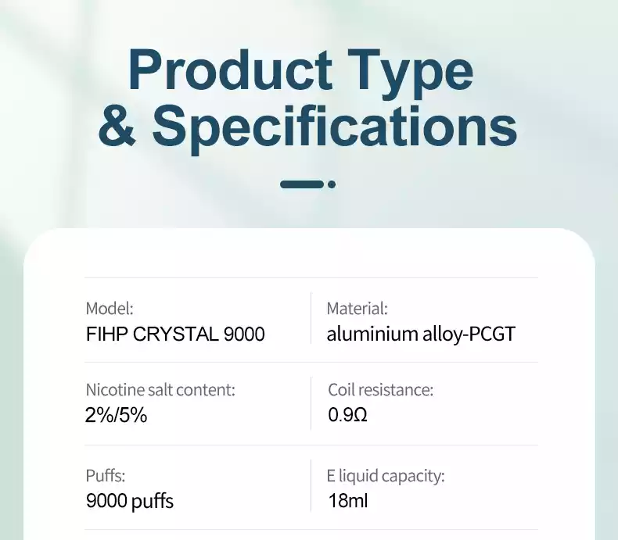The width and height of the screenshot is (618, 540).
Task: Click the Specifications heading text
Action: [335, 128]
